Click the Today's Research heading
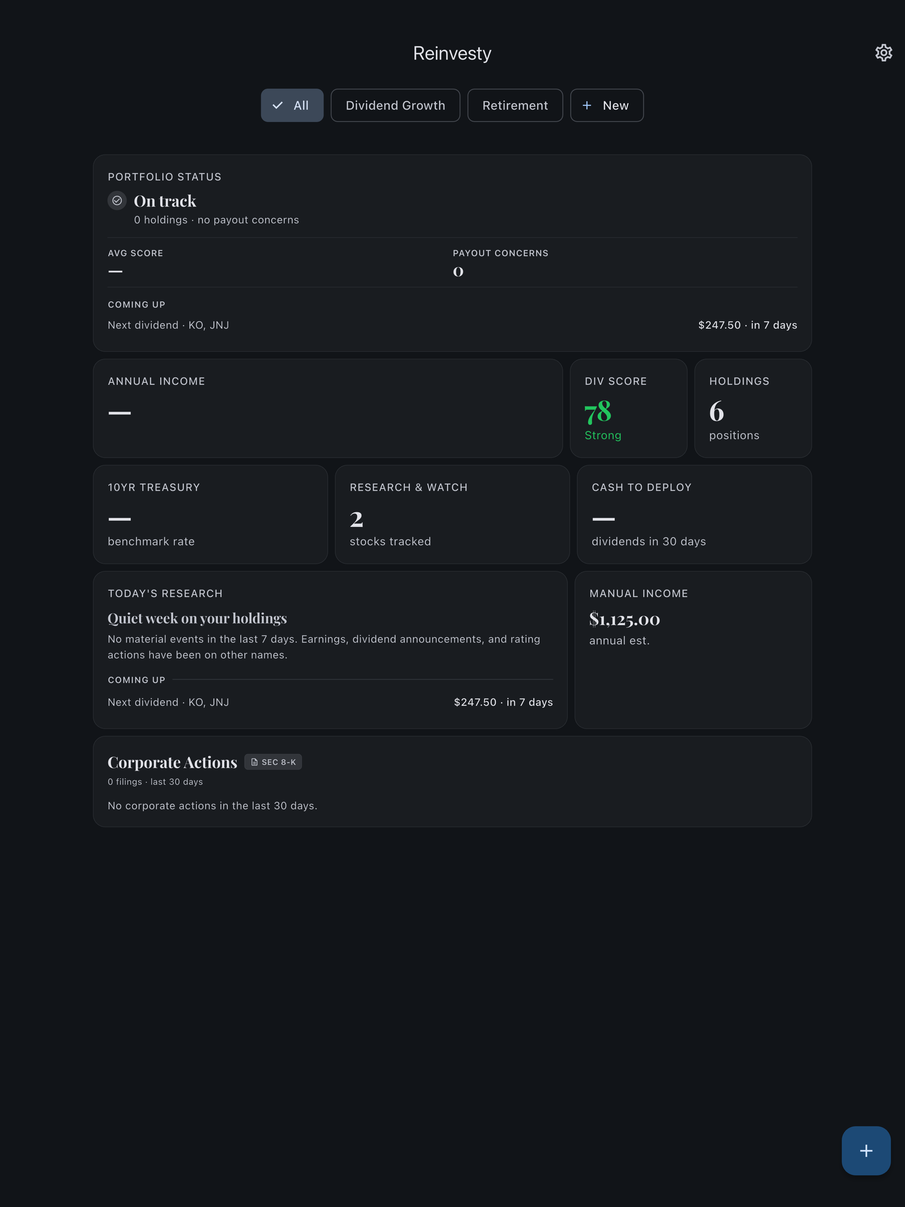This screenshot has width=905, height=1207. point(165,593)
